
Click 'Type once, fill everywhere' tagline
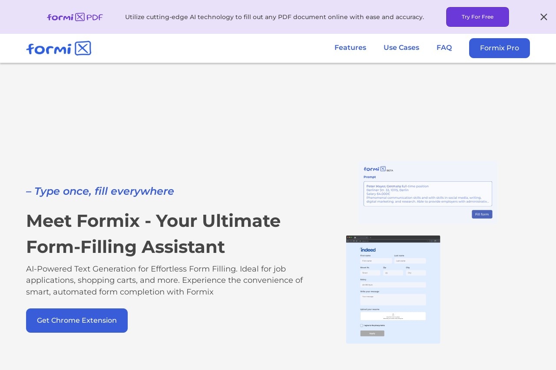tap(100, 191)
